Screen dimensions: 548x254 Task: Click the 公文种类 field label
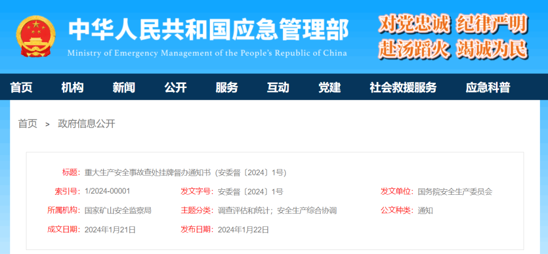coord(397,210)
